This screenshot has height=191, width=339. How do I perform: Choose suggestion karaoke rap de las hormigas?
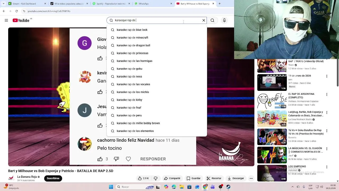pyautogui.click(x=157, y=61)
